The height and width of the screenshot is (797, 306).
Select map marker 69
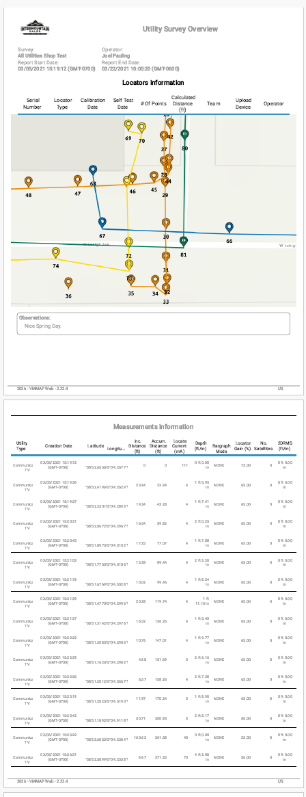point(128,126)
